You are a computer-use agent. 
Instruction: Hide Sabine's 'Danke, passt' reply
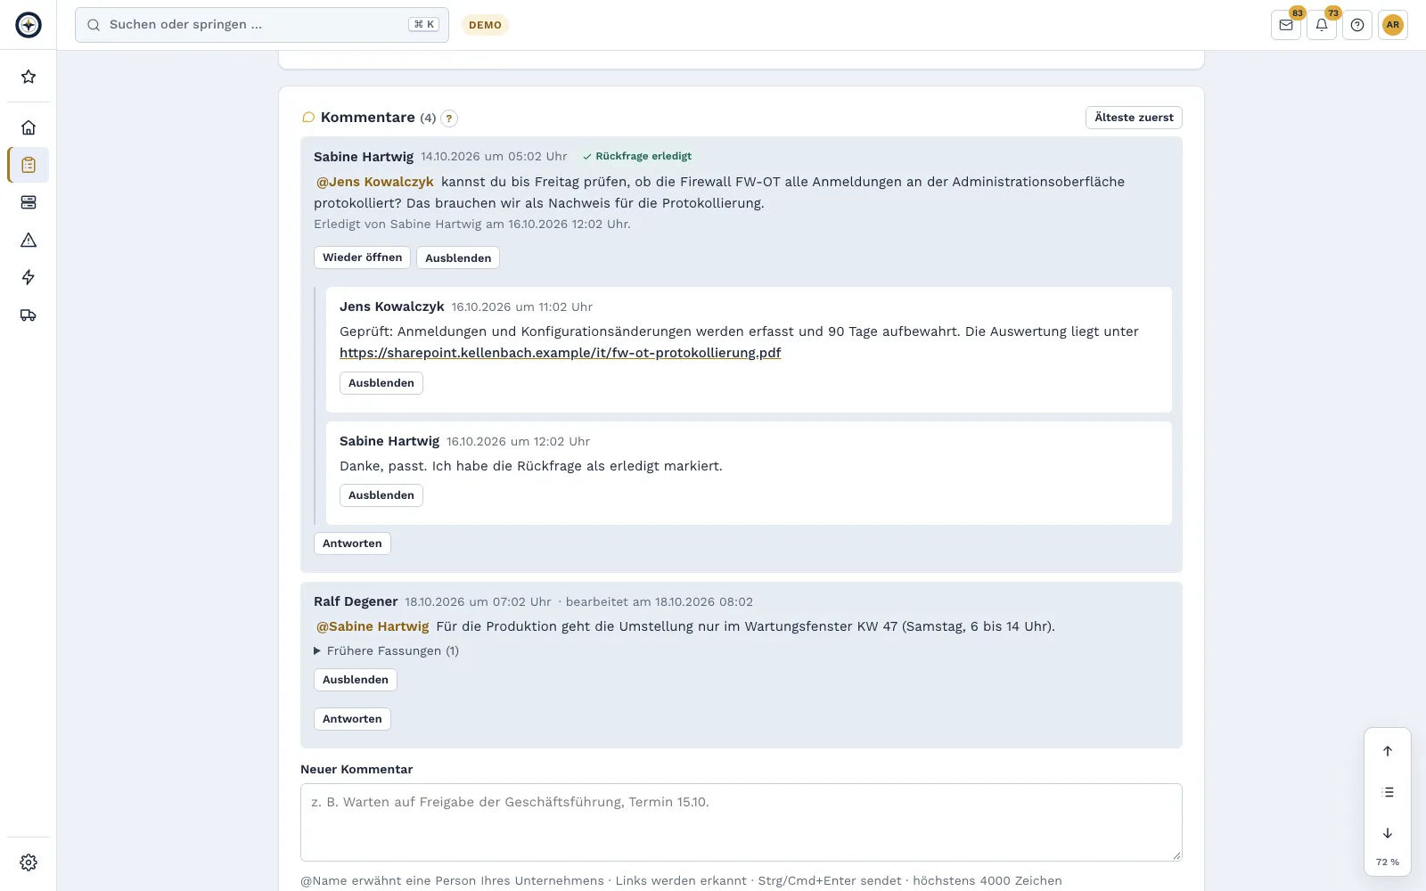[x=381, y=495]
